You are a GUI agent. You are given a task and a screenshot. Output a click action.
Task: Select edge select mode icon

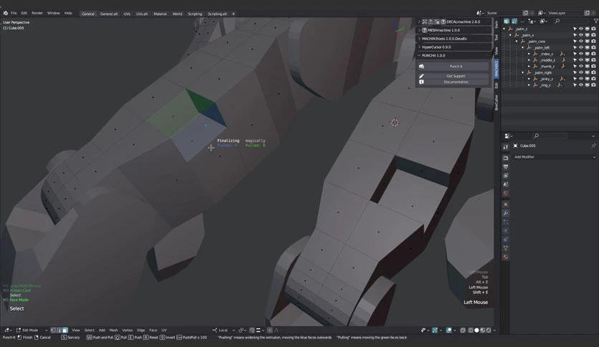click(59, 331)
